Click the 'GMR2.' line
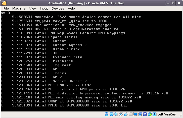This screenshot has height=118, width=183. pyautogui.click(x=32, y=77)
